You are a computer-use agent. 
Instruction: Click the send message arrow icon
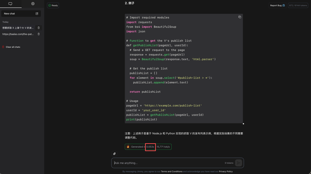coord(239,163)
